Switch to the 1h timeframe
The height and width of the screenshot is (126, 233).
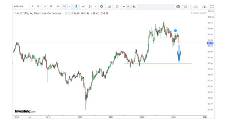tap(45, 6)
